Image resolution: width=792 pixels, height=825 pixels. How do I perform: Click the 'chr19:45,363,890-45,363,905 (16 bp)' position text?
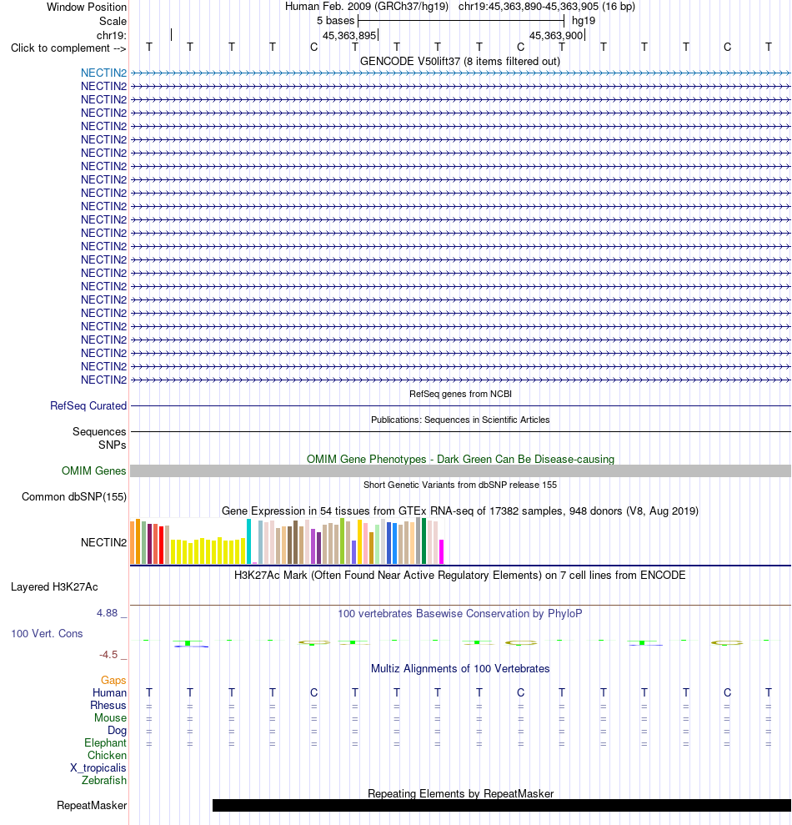pos(546,7)
